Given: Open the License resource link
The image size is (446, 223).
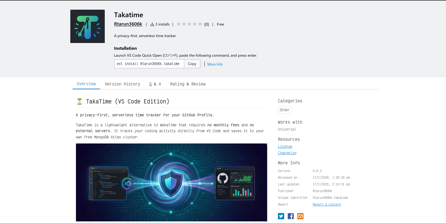Looking at the screenshot, I should (x=285, y=146).
